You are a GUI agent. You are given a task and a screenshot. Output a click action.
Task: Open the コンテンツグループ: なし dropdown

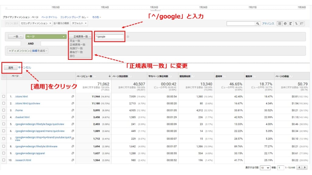pos(74,17)
